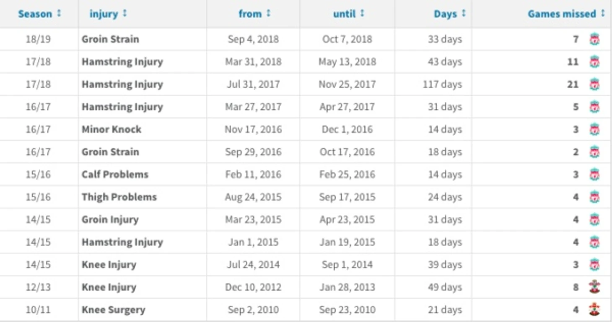Select the Calf Problems injury row
The height and width of the screenshot is (322, 612).
coord(305,175)
